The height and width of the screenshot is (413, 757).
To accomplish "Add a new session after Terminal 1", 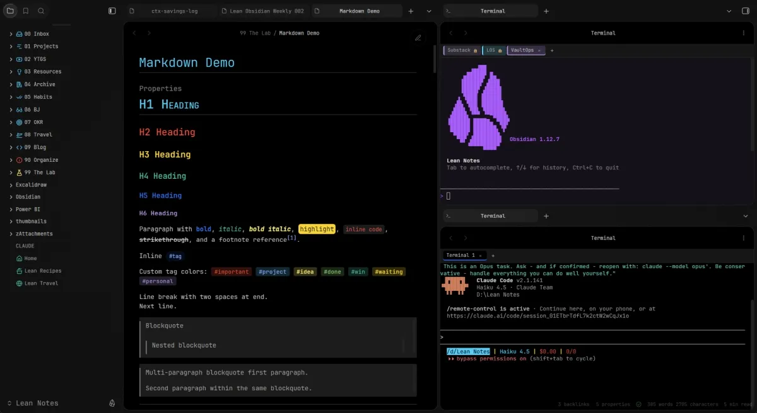I will (x=493, y=256).
